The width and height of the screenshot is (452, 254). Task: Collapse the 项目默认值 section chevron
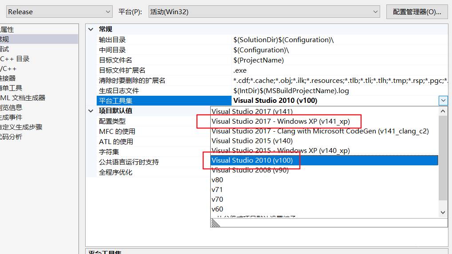click(91, 111)
